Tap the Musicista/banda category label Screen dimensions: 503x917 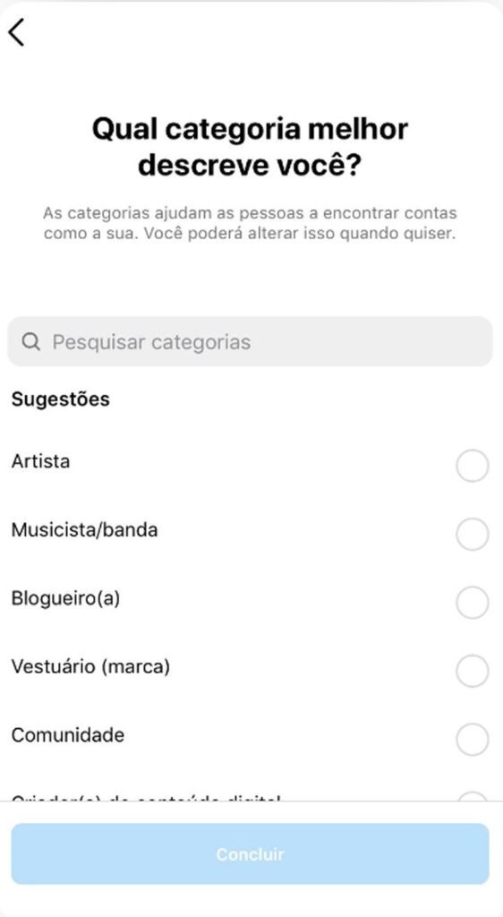coord(85,530)
